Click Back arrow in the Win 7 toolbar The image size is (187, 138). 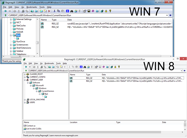(x=6, y=11)
